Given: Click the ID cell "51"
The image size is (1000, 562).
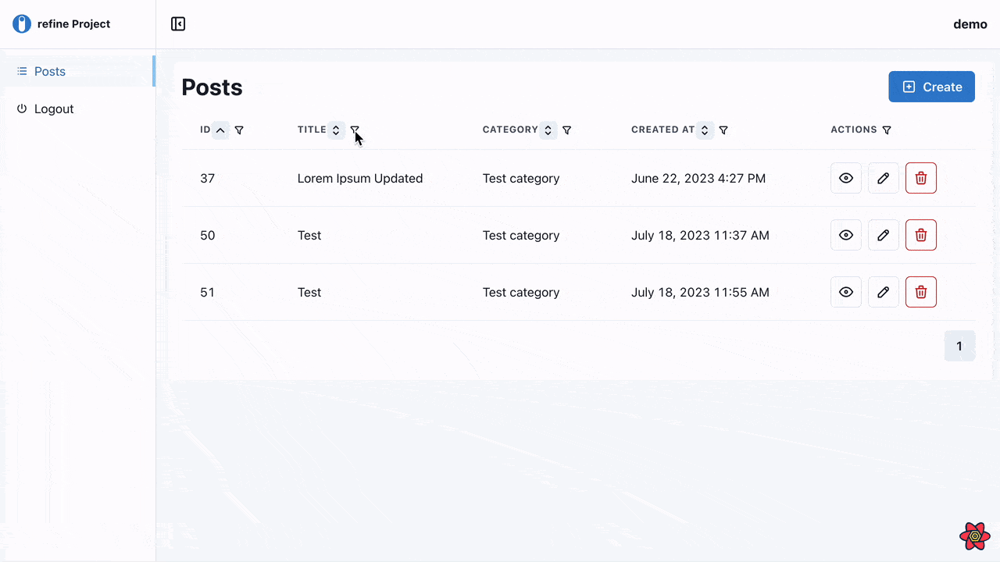Looking at the screenshot, I should pos(207,292).
